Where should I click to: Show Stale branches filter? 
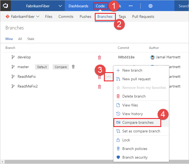[31, 39]
